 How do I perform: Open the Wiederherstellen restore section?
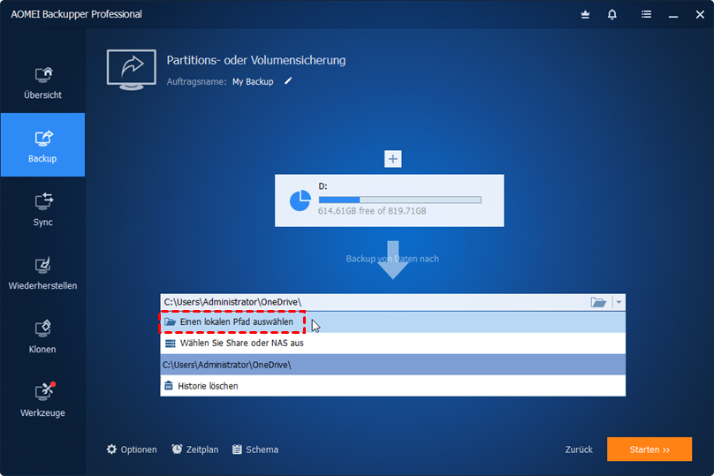tap(42, 273)
